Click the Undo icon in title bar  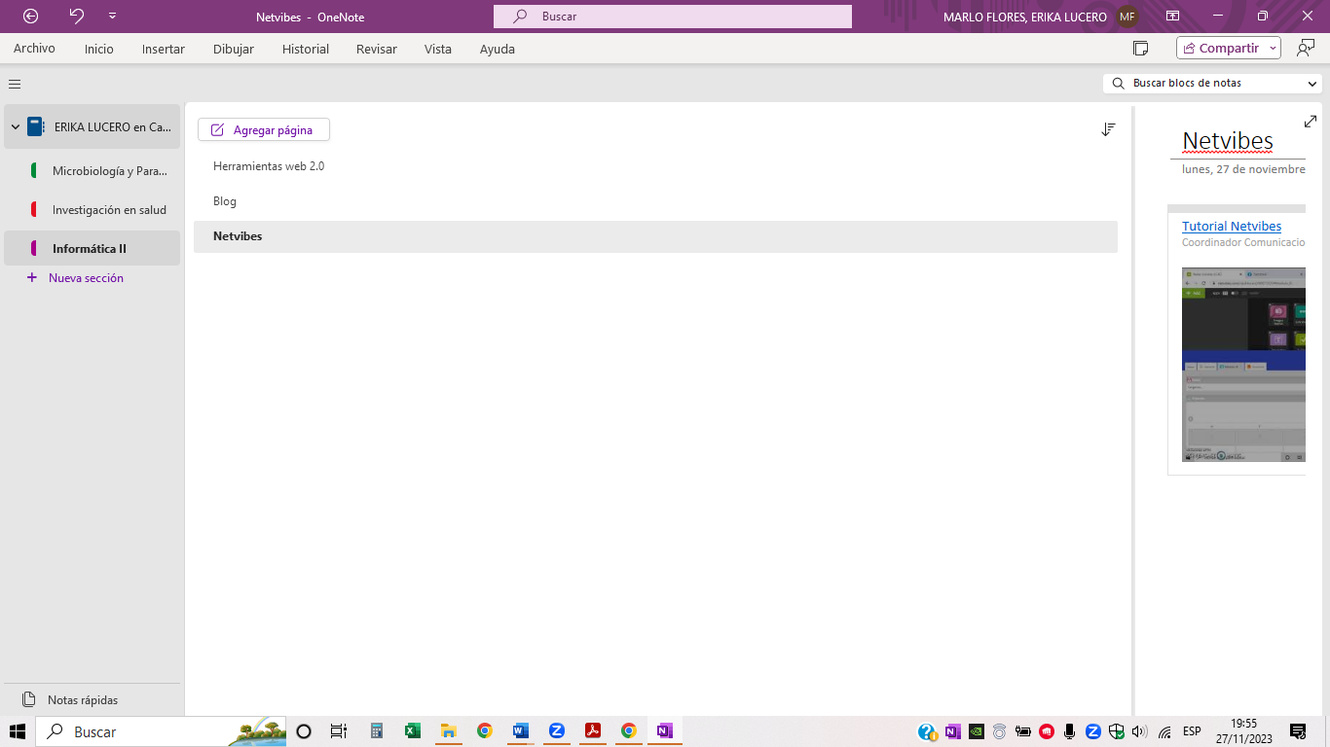(x=77, y=17)
